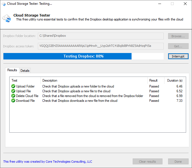192x168 pixels.
Task: Click the Dropbox folder location field
Action: point(101,36)
